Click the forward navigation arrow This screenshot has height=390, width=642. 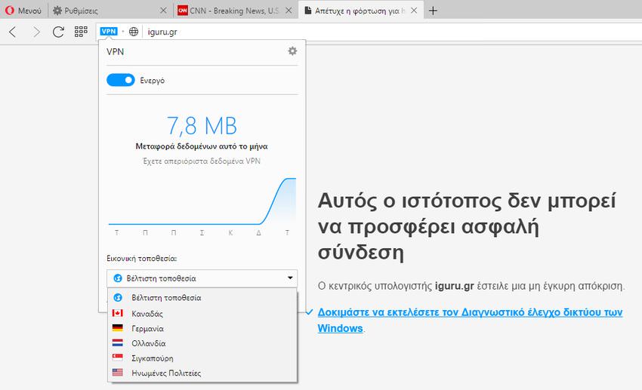35,32
